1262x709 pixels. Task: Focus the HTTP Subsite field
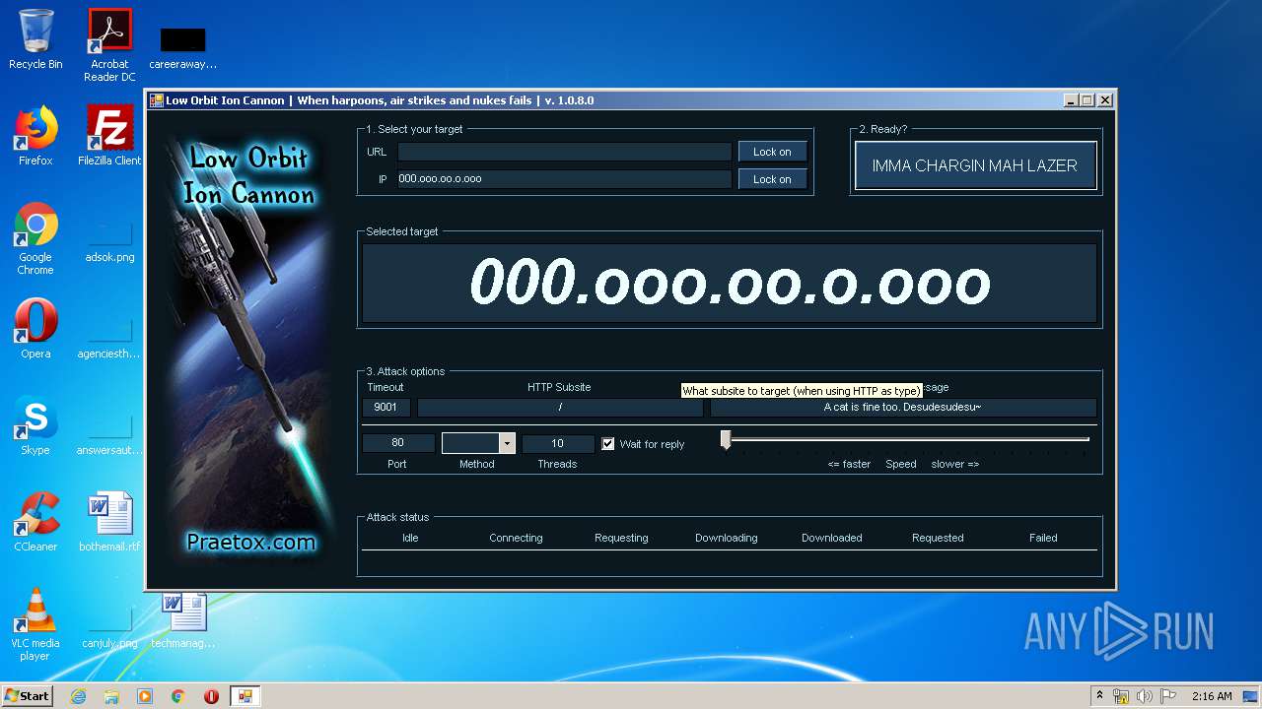click(x=560, y=407)
